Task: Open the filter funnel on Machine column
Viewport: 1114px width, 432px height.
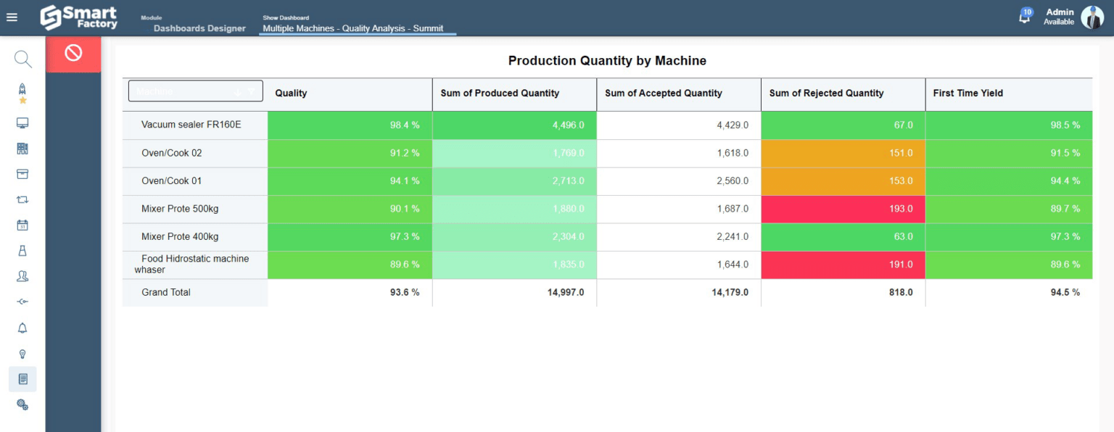Action: [252, 91]
